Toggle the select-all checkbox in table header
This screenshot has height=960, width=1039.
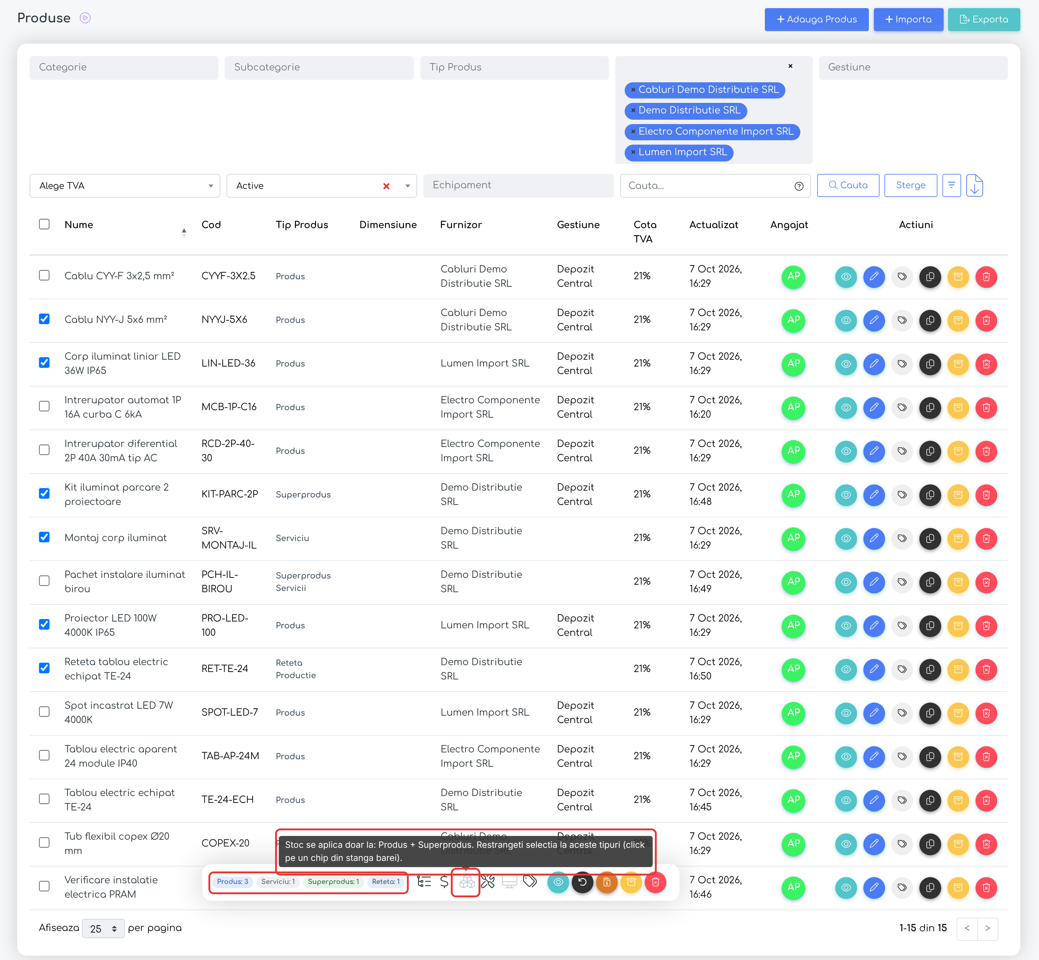[x=44, y=224]
